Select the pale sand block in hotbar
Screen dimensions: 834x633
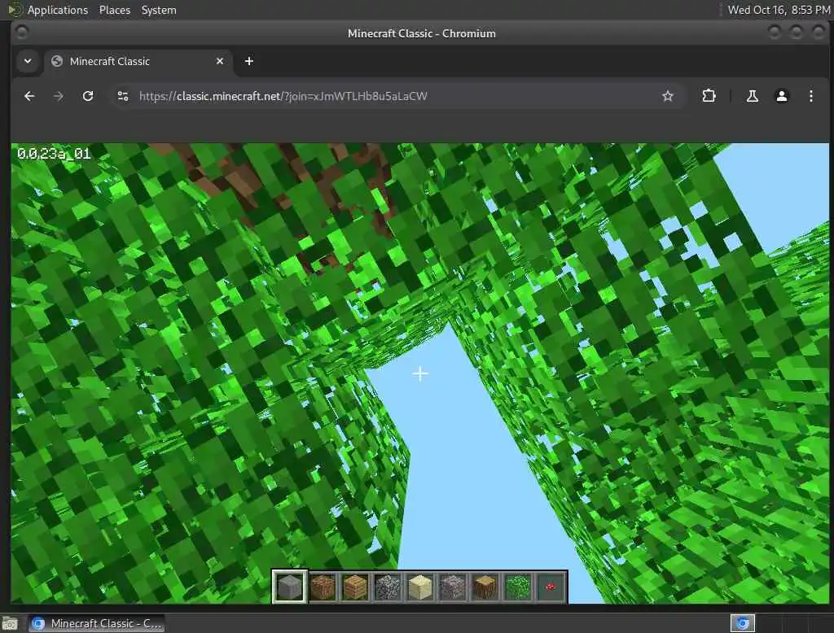(420, 587)
